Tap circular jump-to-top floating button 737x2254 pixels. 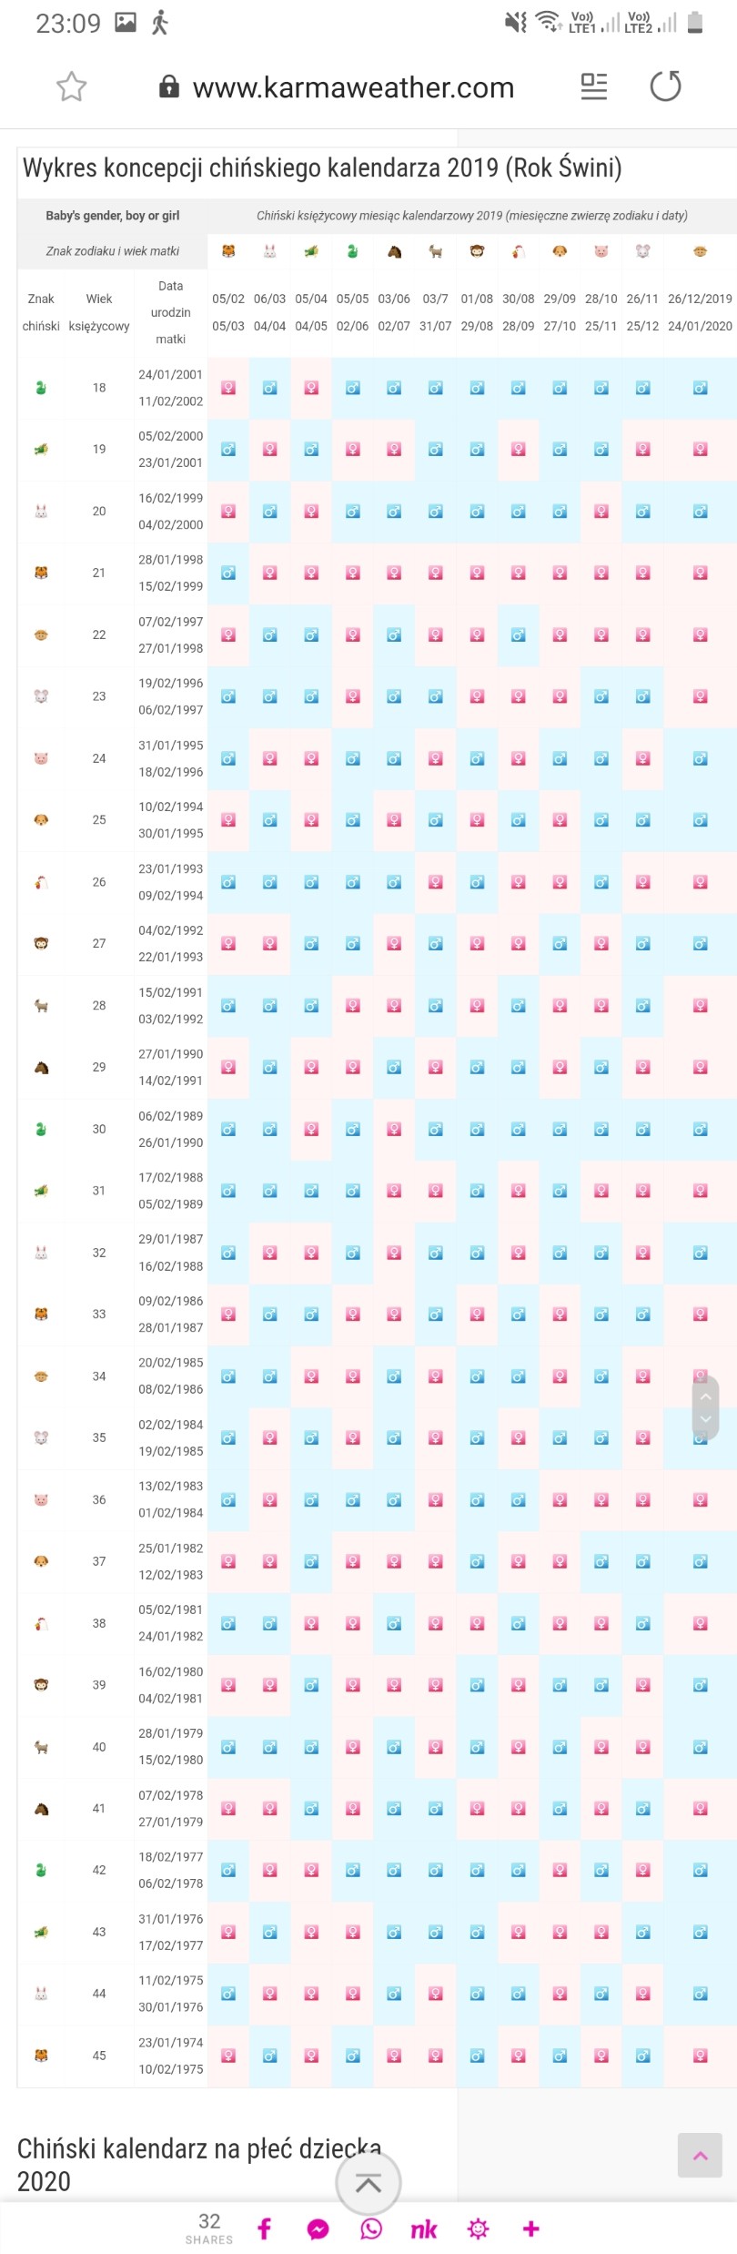click(x=368, y=2182)
